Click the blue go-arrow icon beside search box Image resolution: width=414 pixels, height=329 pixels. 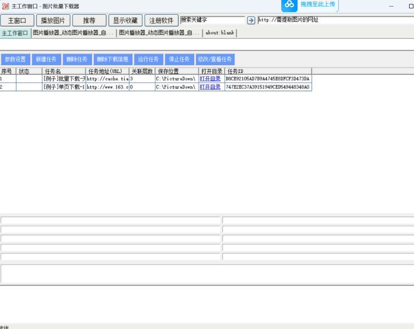pyautogui.click(x=251, y=20)
